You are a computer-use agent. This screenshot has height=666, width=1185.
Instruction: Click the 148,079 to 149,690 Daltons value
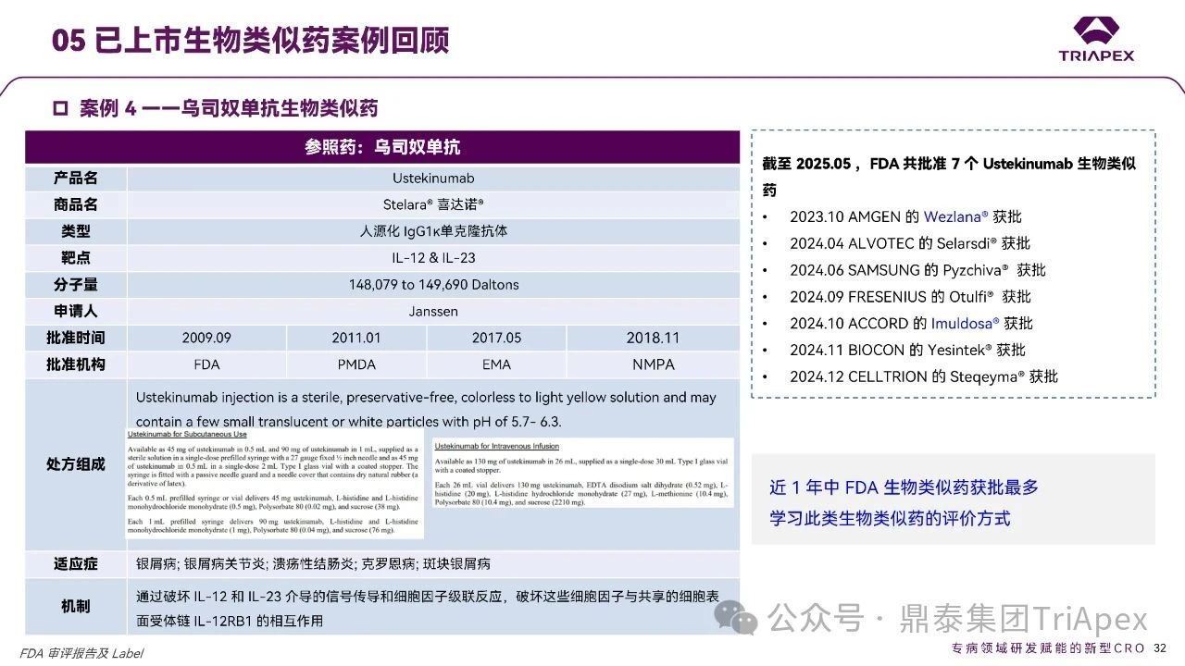point(433,285)
